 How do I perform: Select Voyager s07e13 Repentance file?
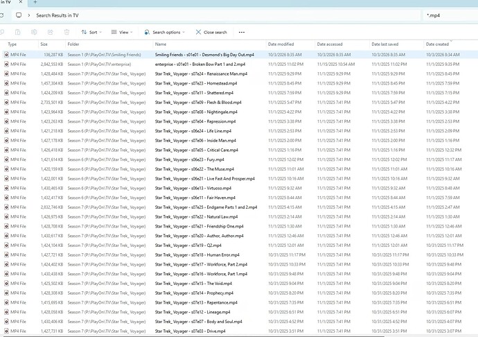click(x=196, y=302)
